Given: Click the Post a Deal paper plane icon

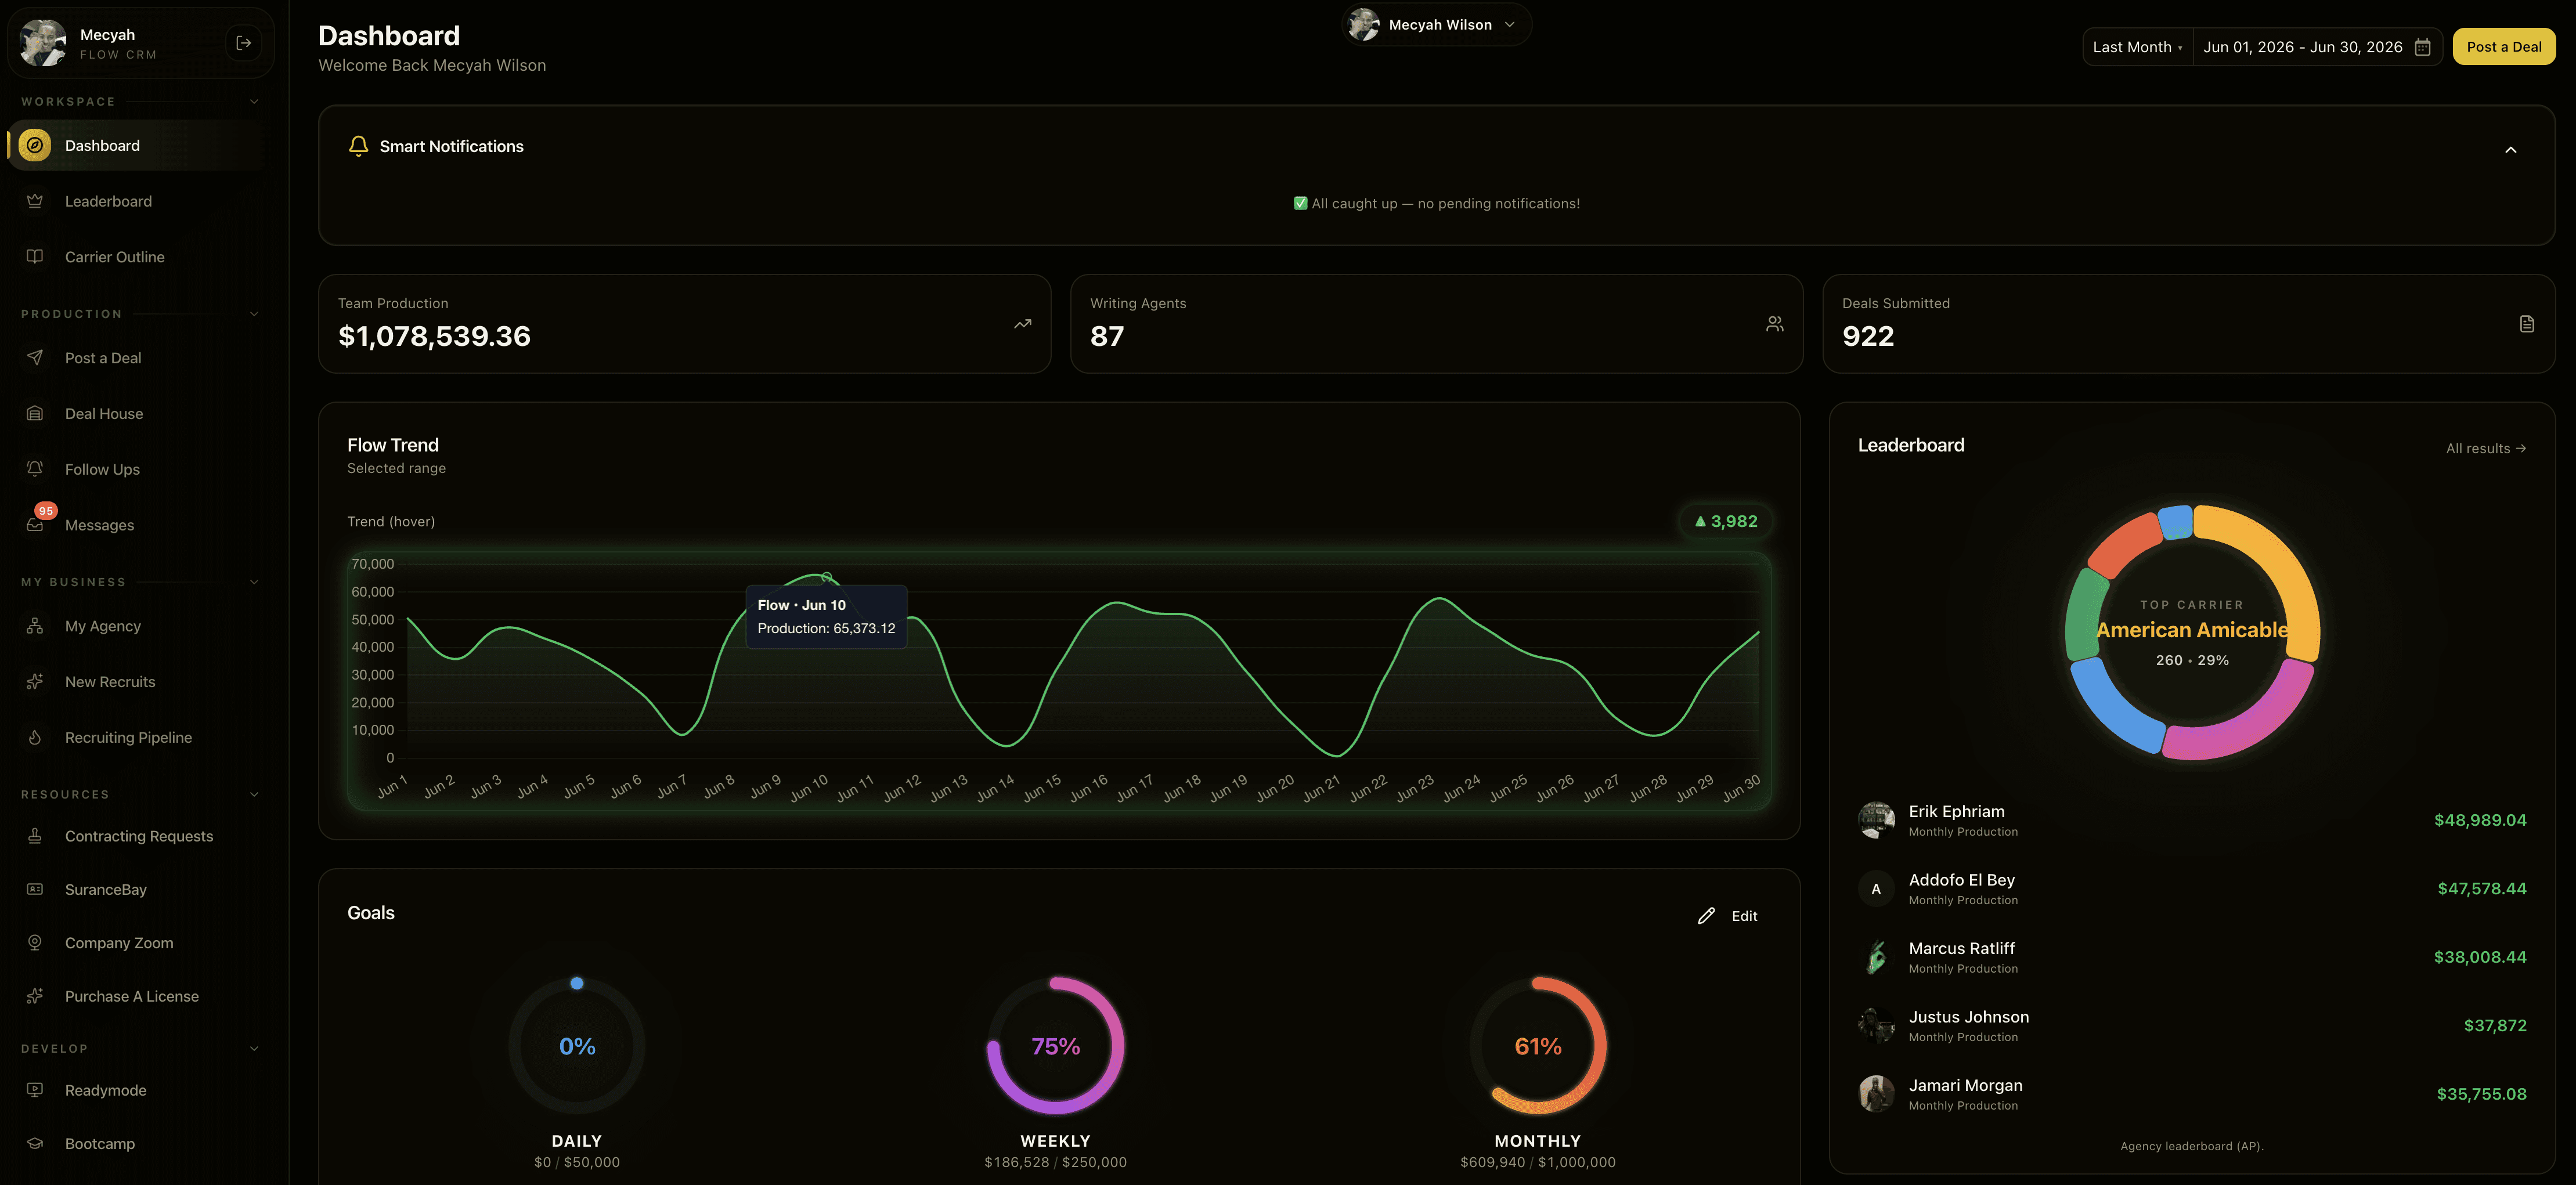Looking at the screenshot, I should point(35,358).
